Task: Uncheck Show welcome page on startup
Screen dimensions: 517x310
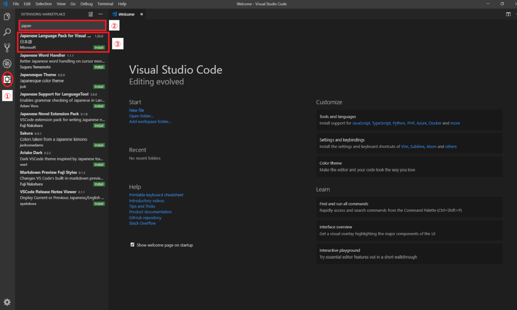Action: pyautogui.click(x=133, y=245)
